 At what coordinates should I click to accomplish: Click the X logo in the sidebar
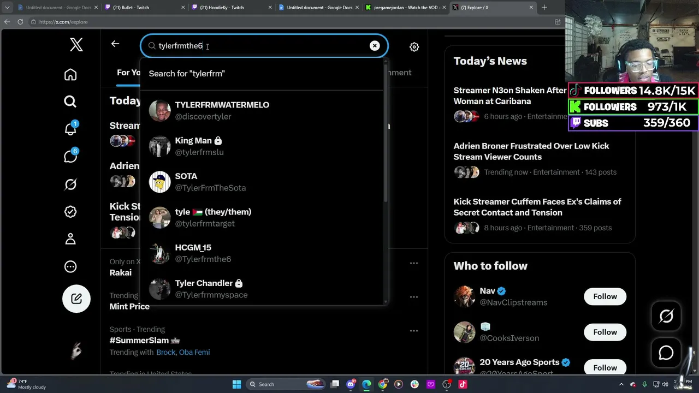coord(76,45)
